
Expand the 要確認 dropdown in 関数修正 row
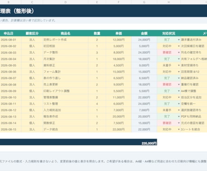[179, 123]
